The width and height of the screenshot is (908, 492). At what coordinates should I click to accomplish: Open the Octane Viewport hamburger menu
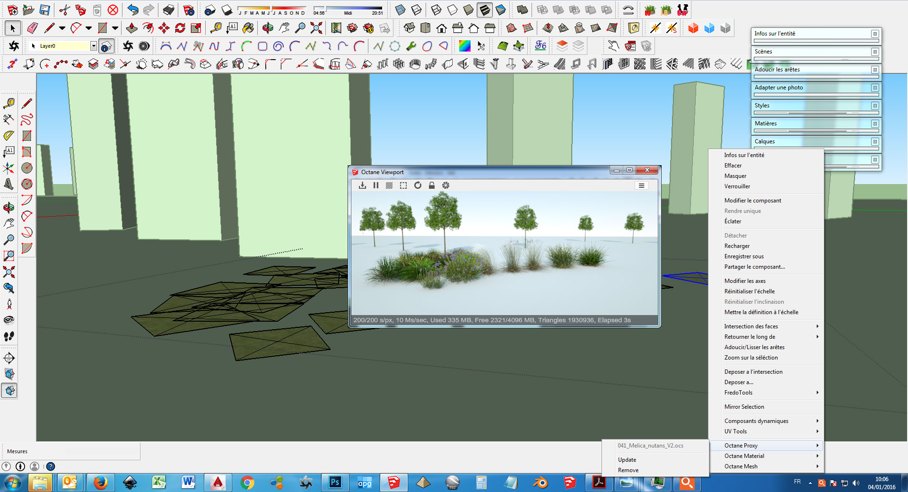point(641,185)
